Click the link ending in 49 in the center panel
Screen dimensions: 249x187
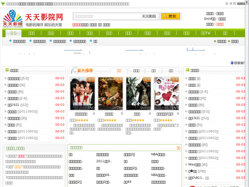[127, 182]
